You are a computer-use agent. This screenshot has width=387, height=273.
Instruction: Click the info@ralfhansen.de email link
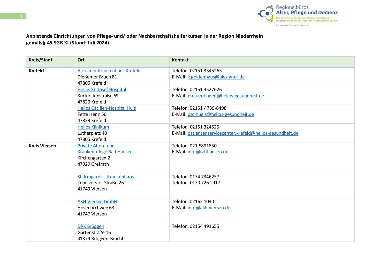(208, 152)
